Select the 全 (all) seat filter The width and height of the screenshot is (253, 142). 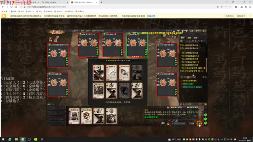coord(181,41)
